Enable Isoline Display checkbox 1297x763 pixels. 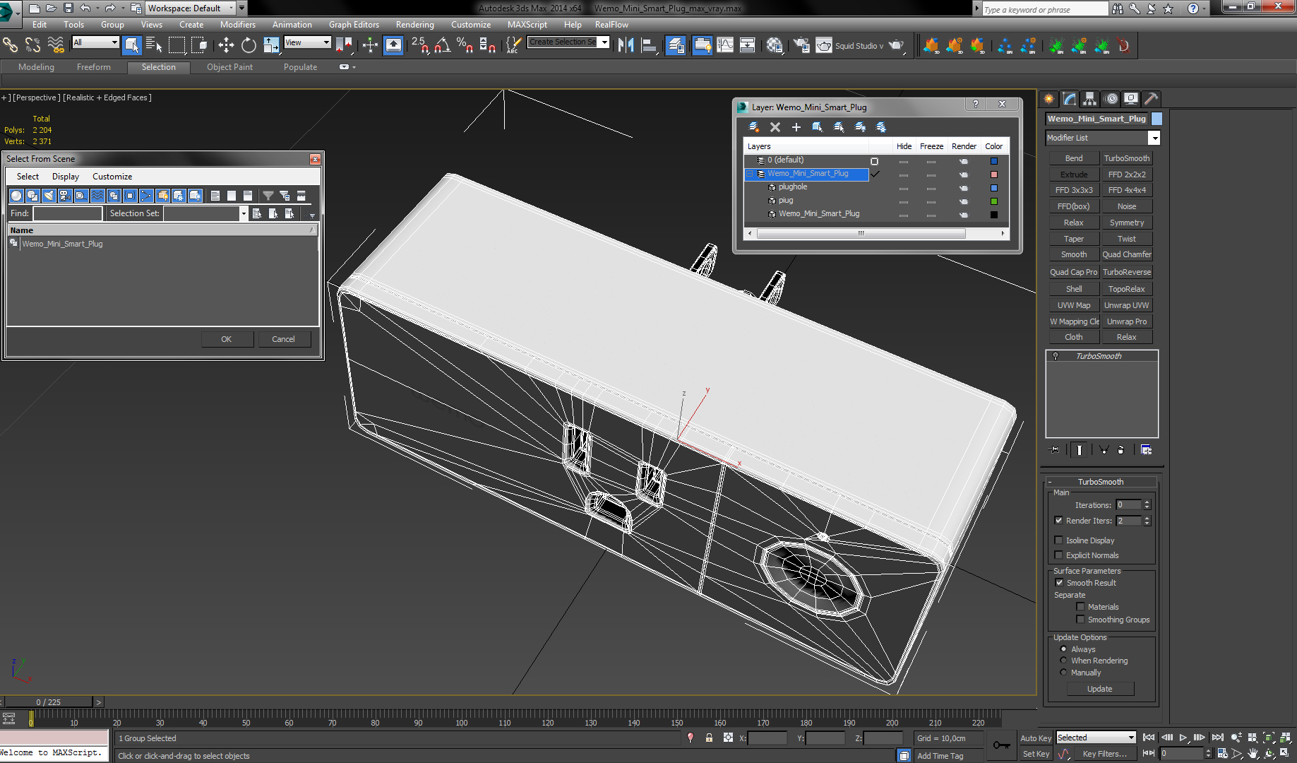1058,540
